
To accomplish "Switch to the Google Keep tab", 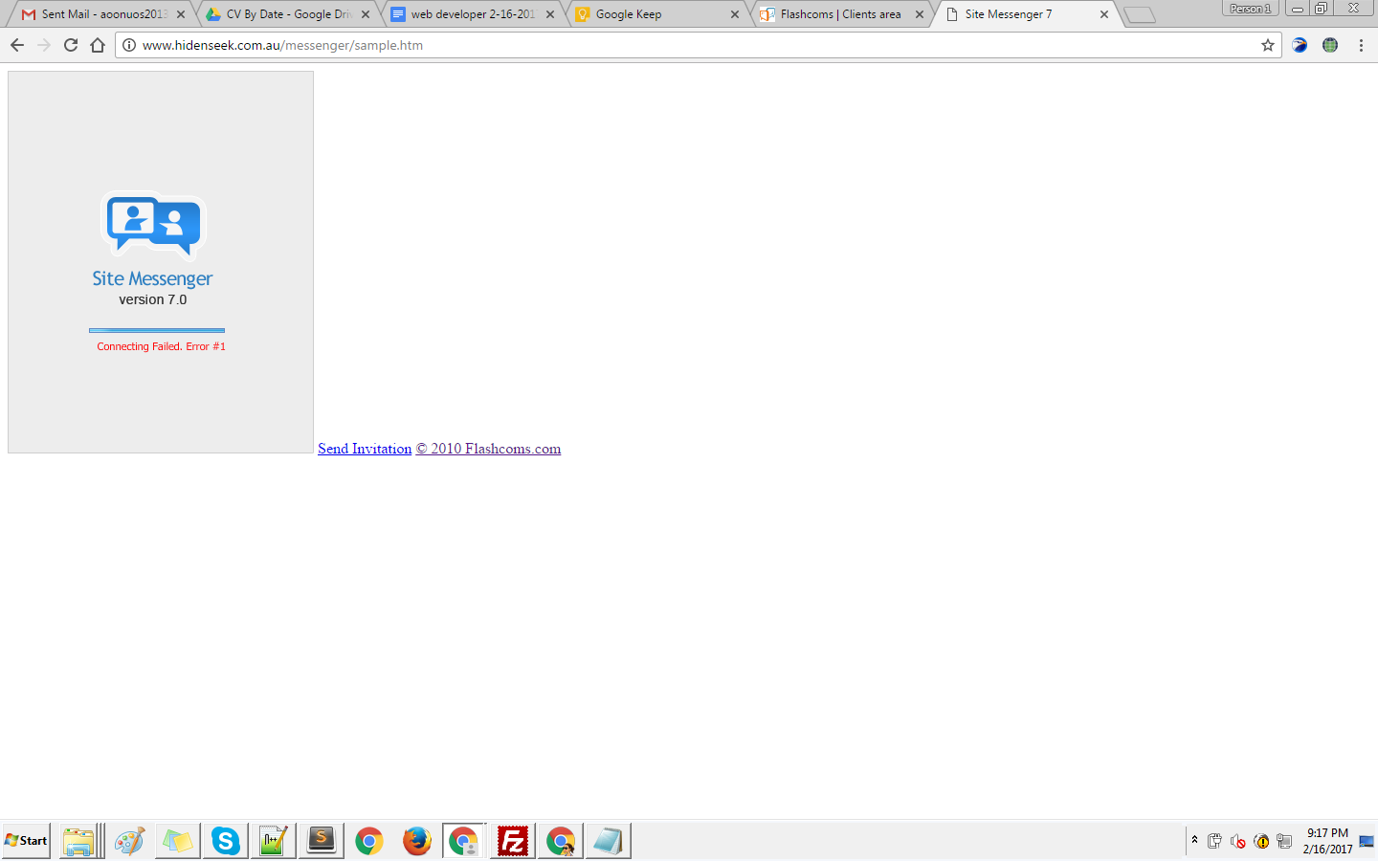I will 651,14.
